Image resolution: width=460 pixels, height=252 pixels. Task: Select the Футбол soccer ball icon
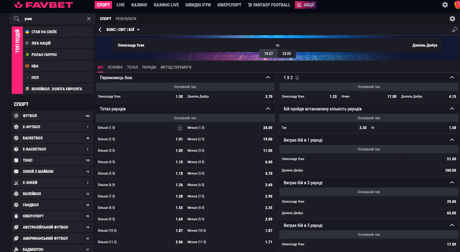tap(16, 116)
